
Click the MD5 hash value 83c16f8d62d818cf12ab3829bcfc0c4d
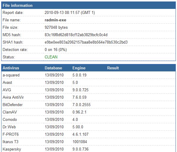click(76, 35)
